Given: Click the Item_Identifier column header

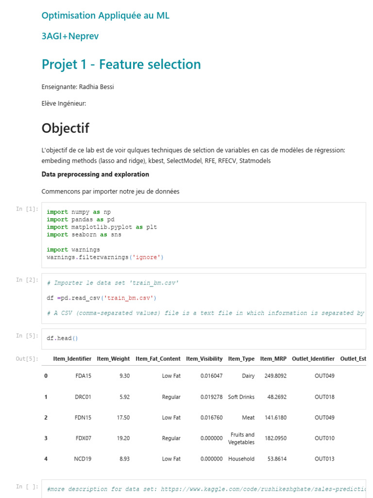Looking at the screenshot, I should point(72,359).
